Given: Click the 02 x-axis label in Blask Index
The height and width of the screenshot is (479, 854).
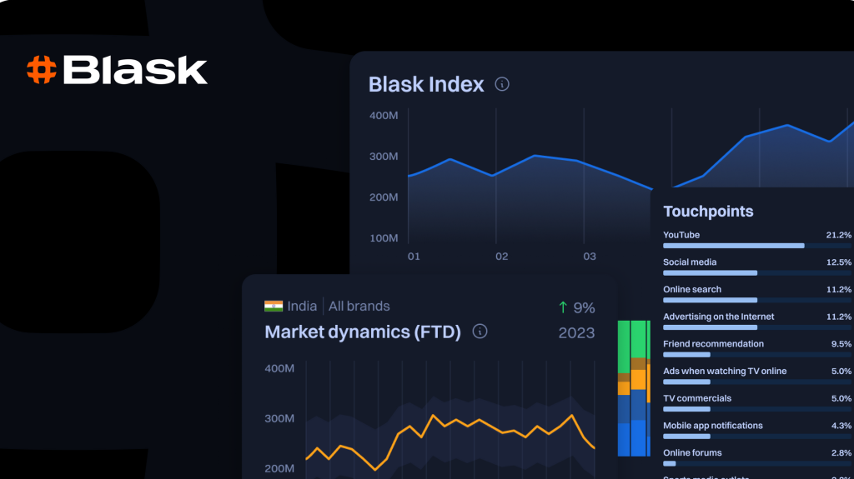Looking at the screenshot, I should 501,257.
